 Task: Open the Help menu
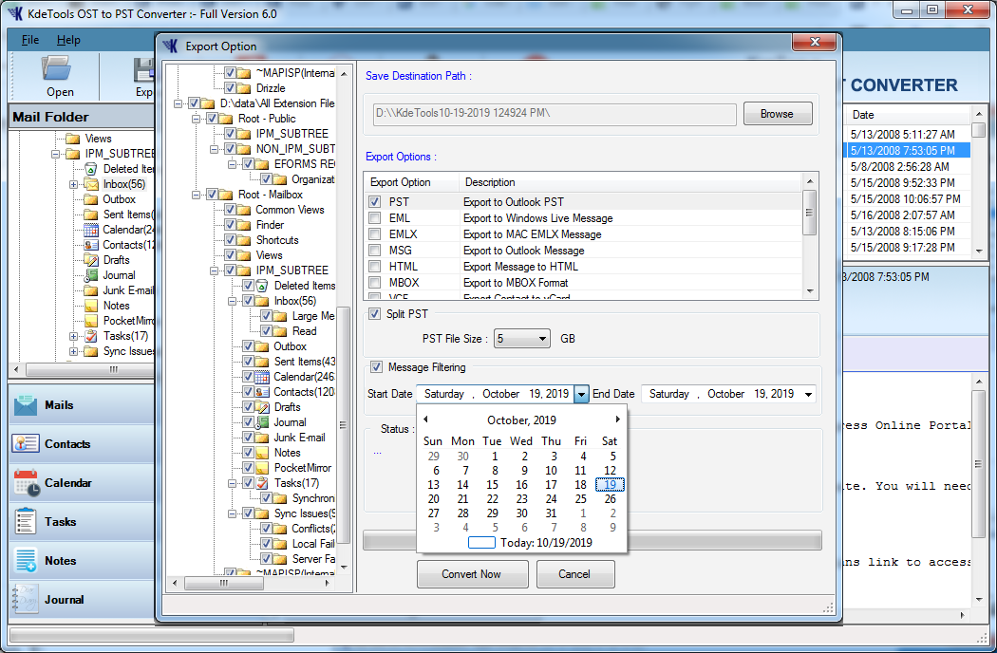[66, 41]
